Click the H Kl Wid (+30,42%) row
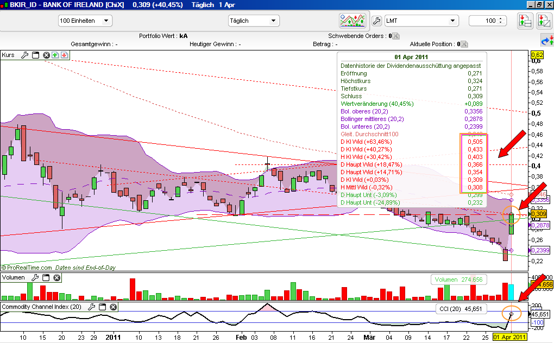Viewport: 554px width, 343px height. click(x=411, y=157)
